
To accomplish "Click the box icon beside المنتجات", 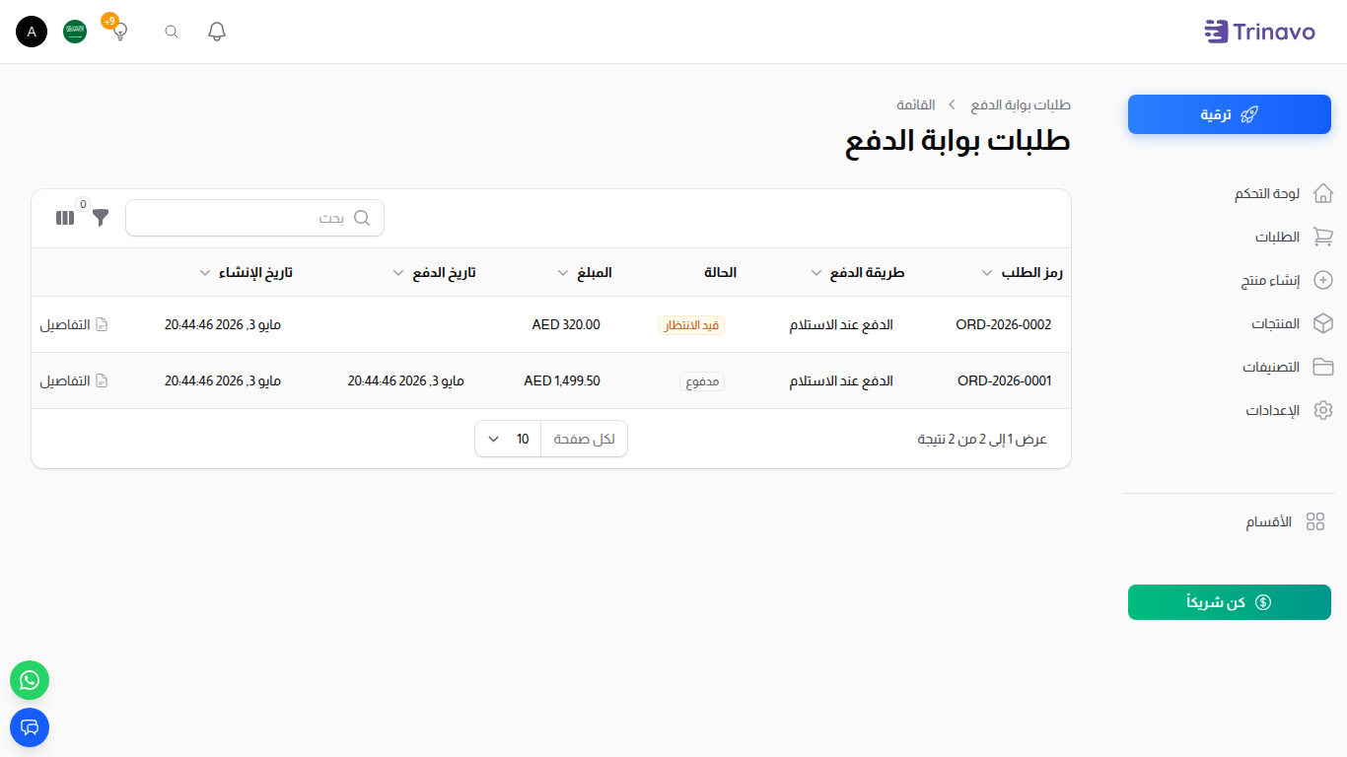I will (1323, 323).
